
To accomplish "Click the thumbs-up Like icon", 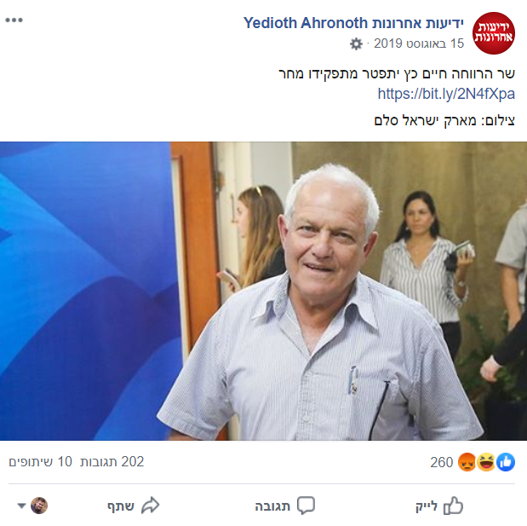I will pyautogui.click(x=454, y=506).
